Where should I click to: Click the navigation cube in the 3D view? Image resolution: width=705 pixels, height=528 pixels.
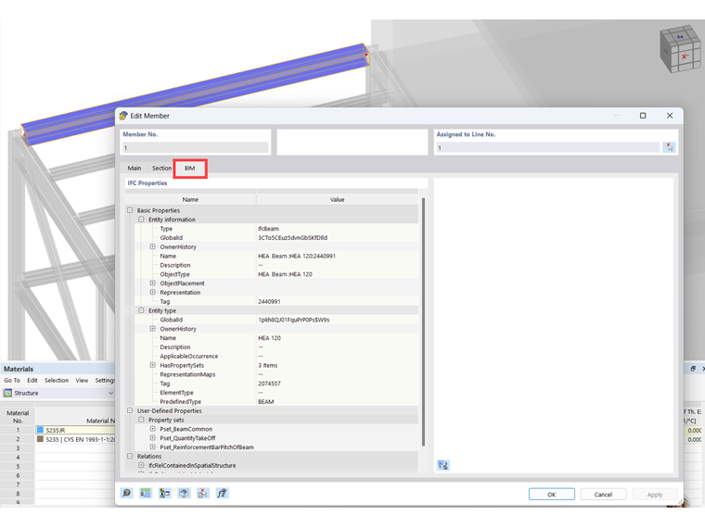pyautogui.click(x=680, y=49)
